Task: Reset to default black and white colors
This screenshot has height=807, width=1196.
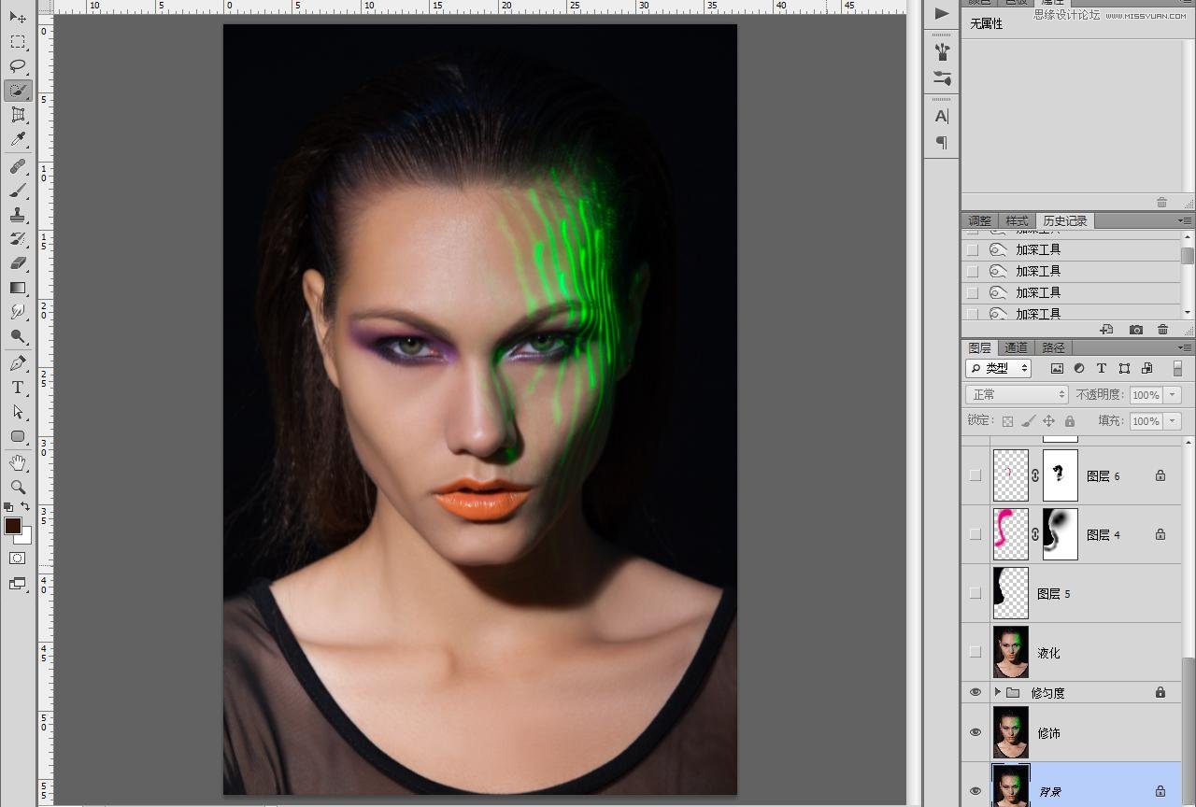Action: 8,507
